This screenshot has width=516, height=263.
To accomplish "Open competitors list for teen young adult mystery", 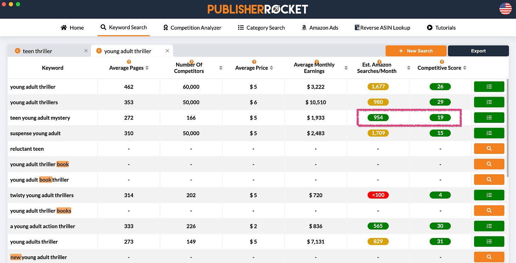I will 489,118.
